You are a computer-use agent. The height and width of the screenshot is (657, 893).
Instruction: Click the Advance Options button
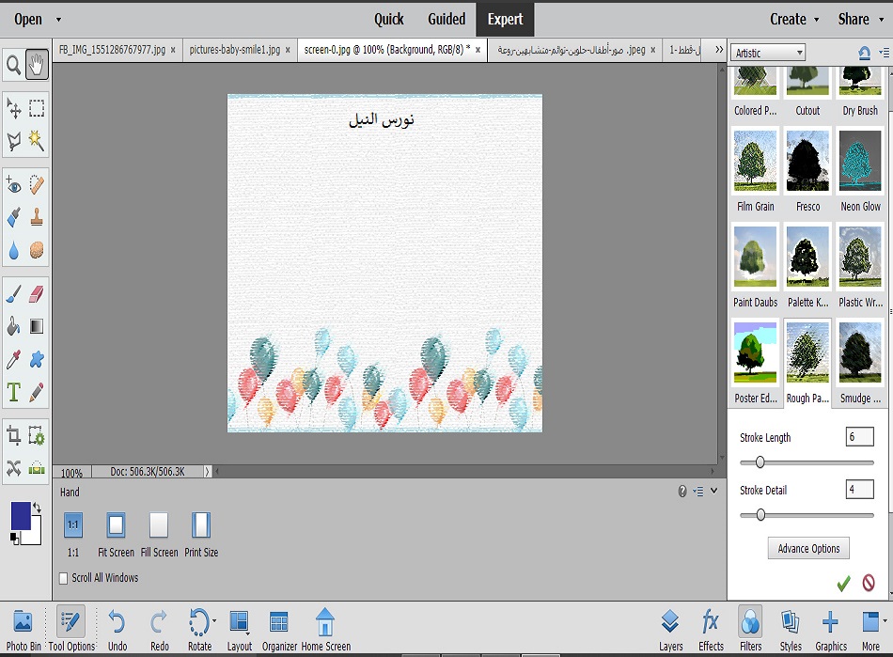(808, 549)
